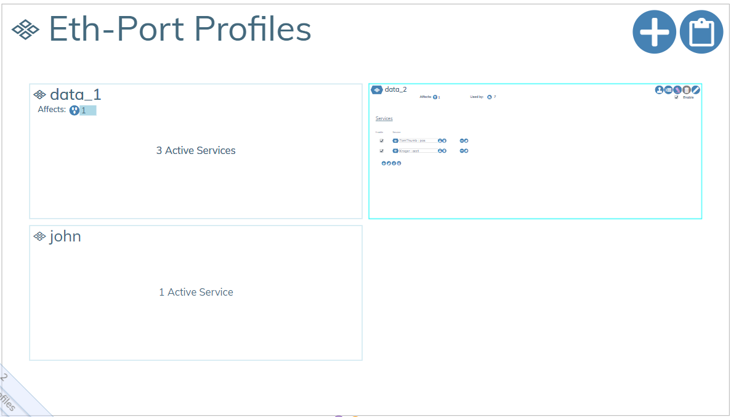Click the highlighter icon on data_2 card
The width and height of the screenshot is (731, 417).
[x=677, y=90]
